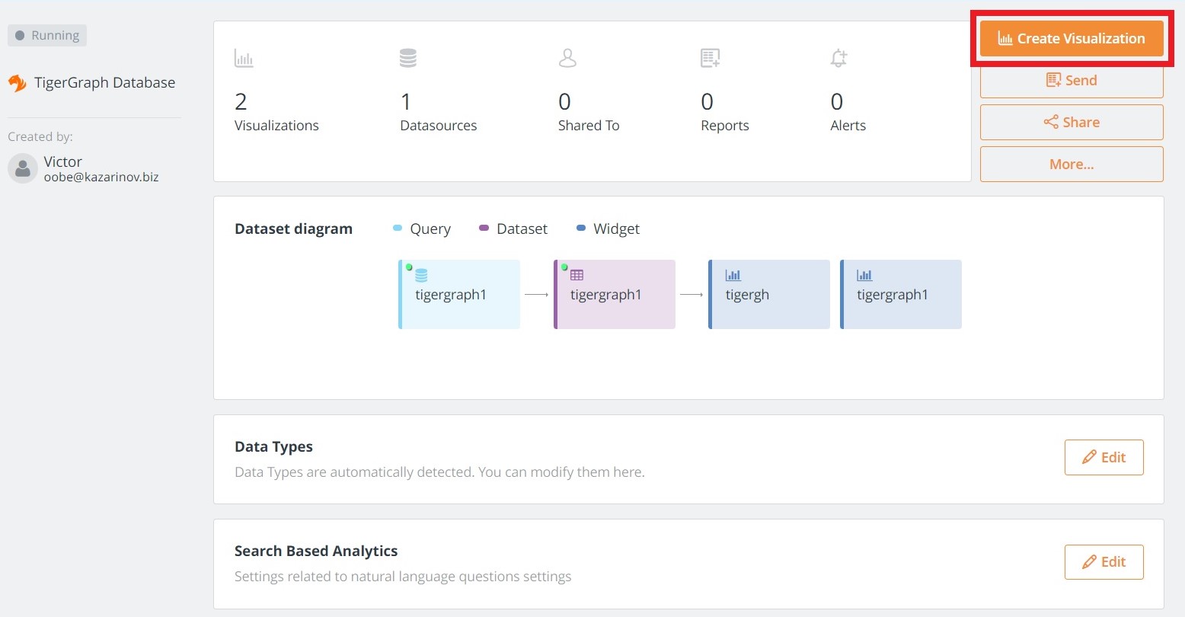Expand the More... options menu
This screenshot has width=1185, height=617.
pos(1071,165)
